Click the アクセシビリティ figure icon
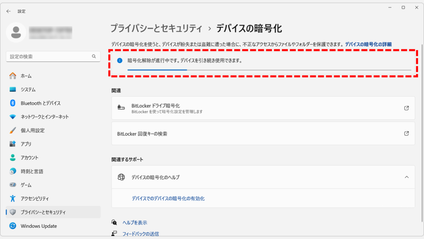 13,198
